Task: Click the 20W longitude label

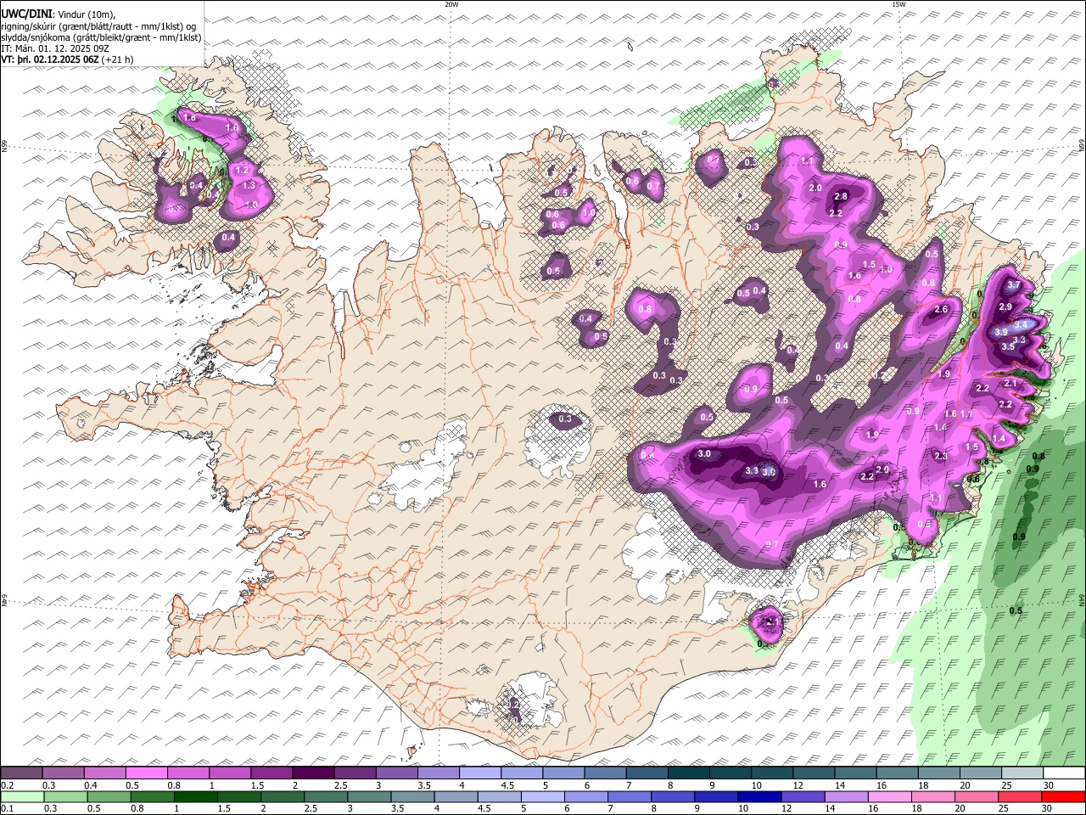Action: tap(451, 4)
